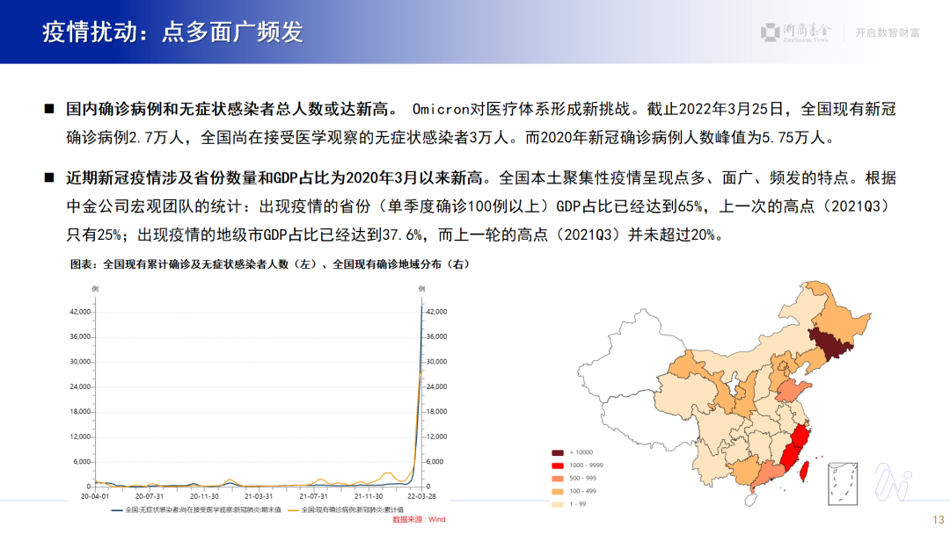Image resolution: width=950 pixels, height=534 pixels.
Task: Select the first black square bullet marker
Action: pyautogui.click(x=49, y=109)
